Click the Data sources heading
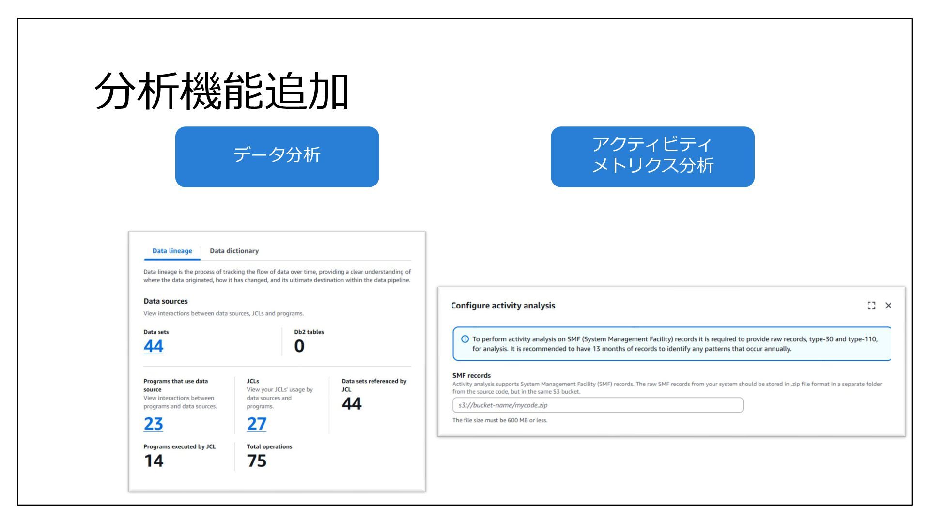Viewport: 930px width, 523px height. (x=165, y=301)
